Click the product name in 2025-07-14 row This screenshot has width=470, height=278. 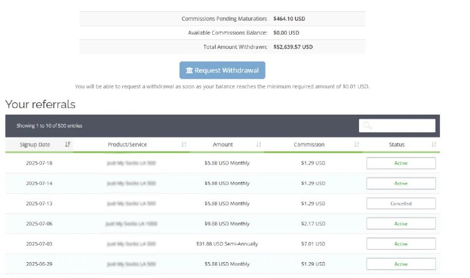click(x=132, y=183)
